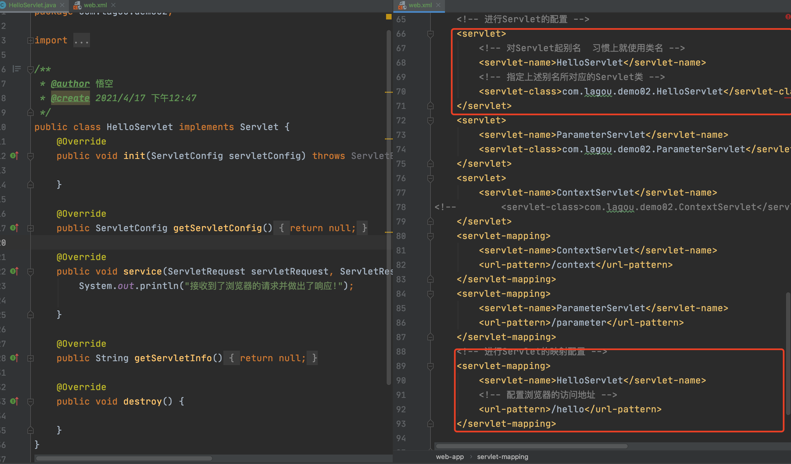Viewport: 791px width, 464px height.
Task: Click the red error indicator in web.xml
Action: [788, 17]
